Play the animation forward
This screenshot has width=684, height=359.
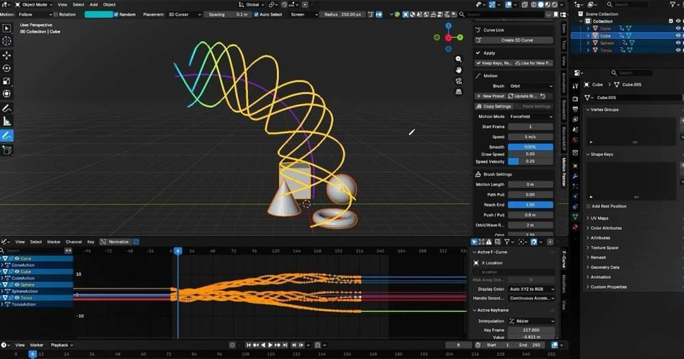click(x=270, y=345)
